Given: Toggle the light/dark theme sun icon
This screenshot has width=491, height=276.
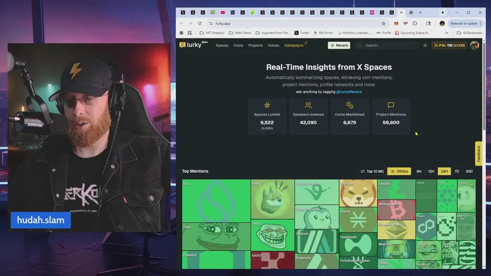Looking at the screenshot, I should (425, 45).
